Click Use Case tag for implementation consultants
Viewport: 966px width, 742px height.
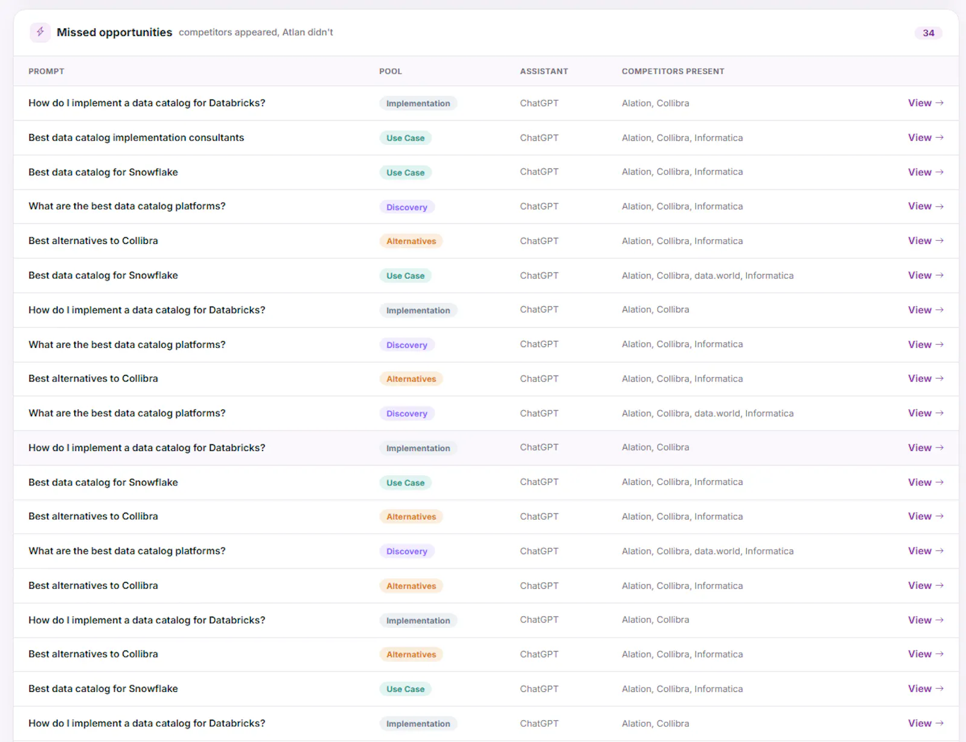click(405, 138)
